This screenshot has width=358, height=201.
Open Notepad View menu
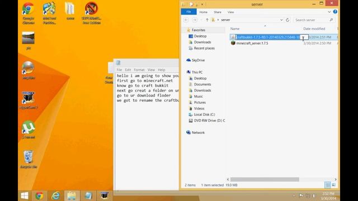coord(151,70)
